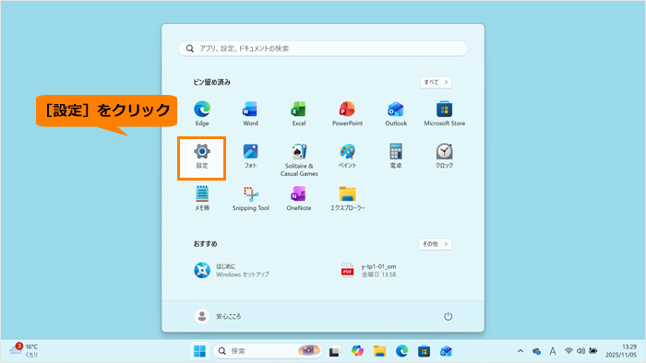The image size is (646, 363).
Task: Click the Start menu search field
Action: pos(323,49)
